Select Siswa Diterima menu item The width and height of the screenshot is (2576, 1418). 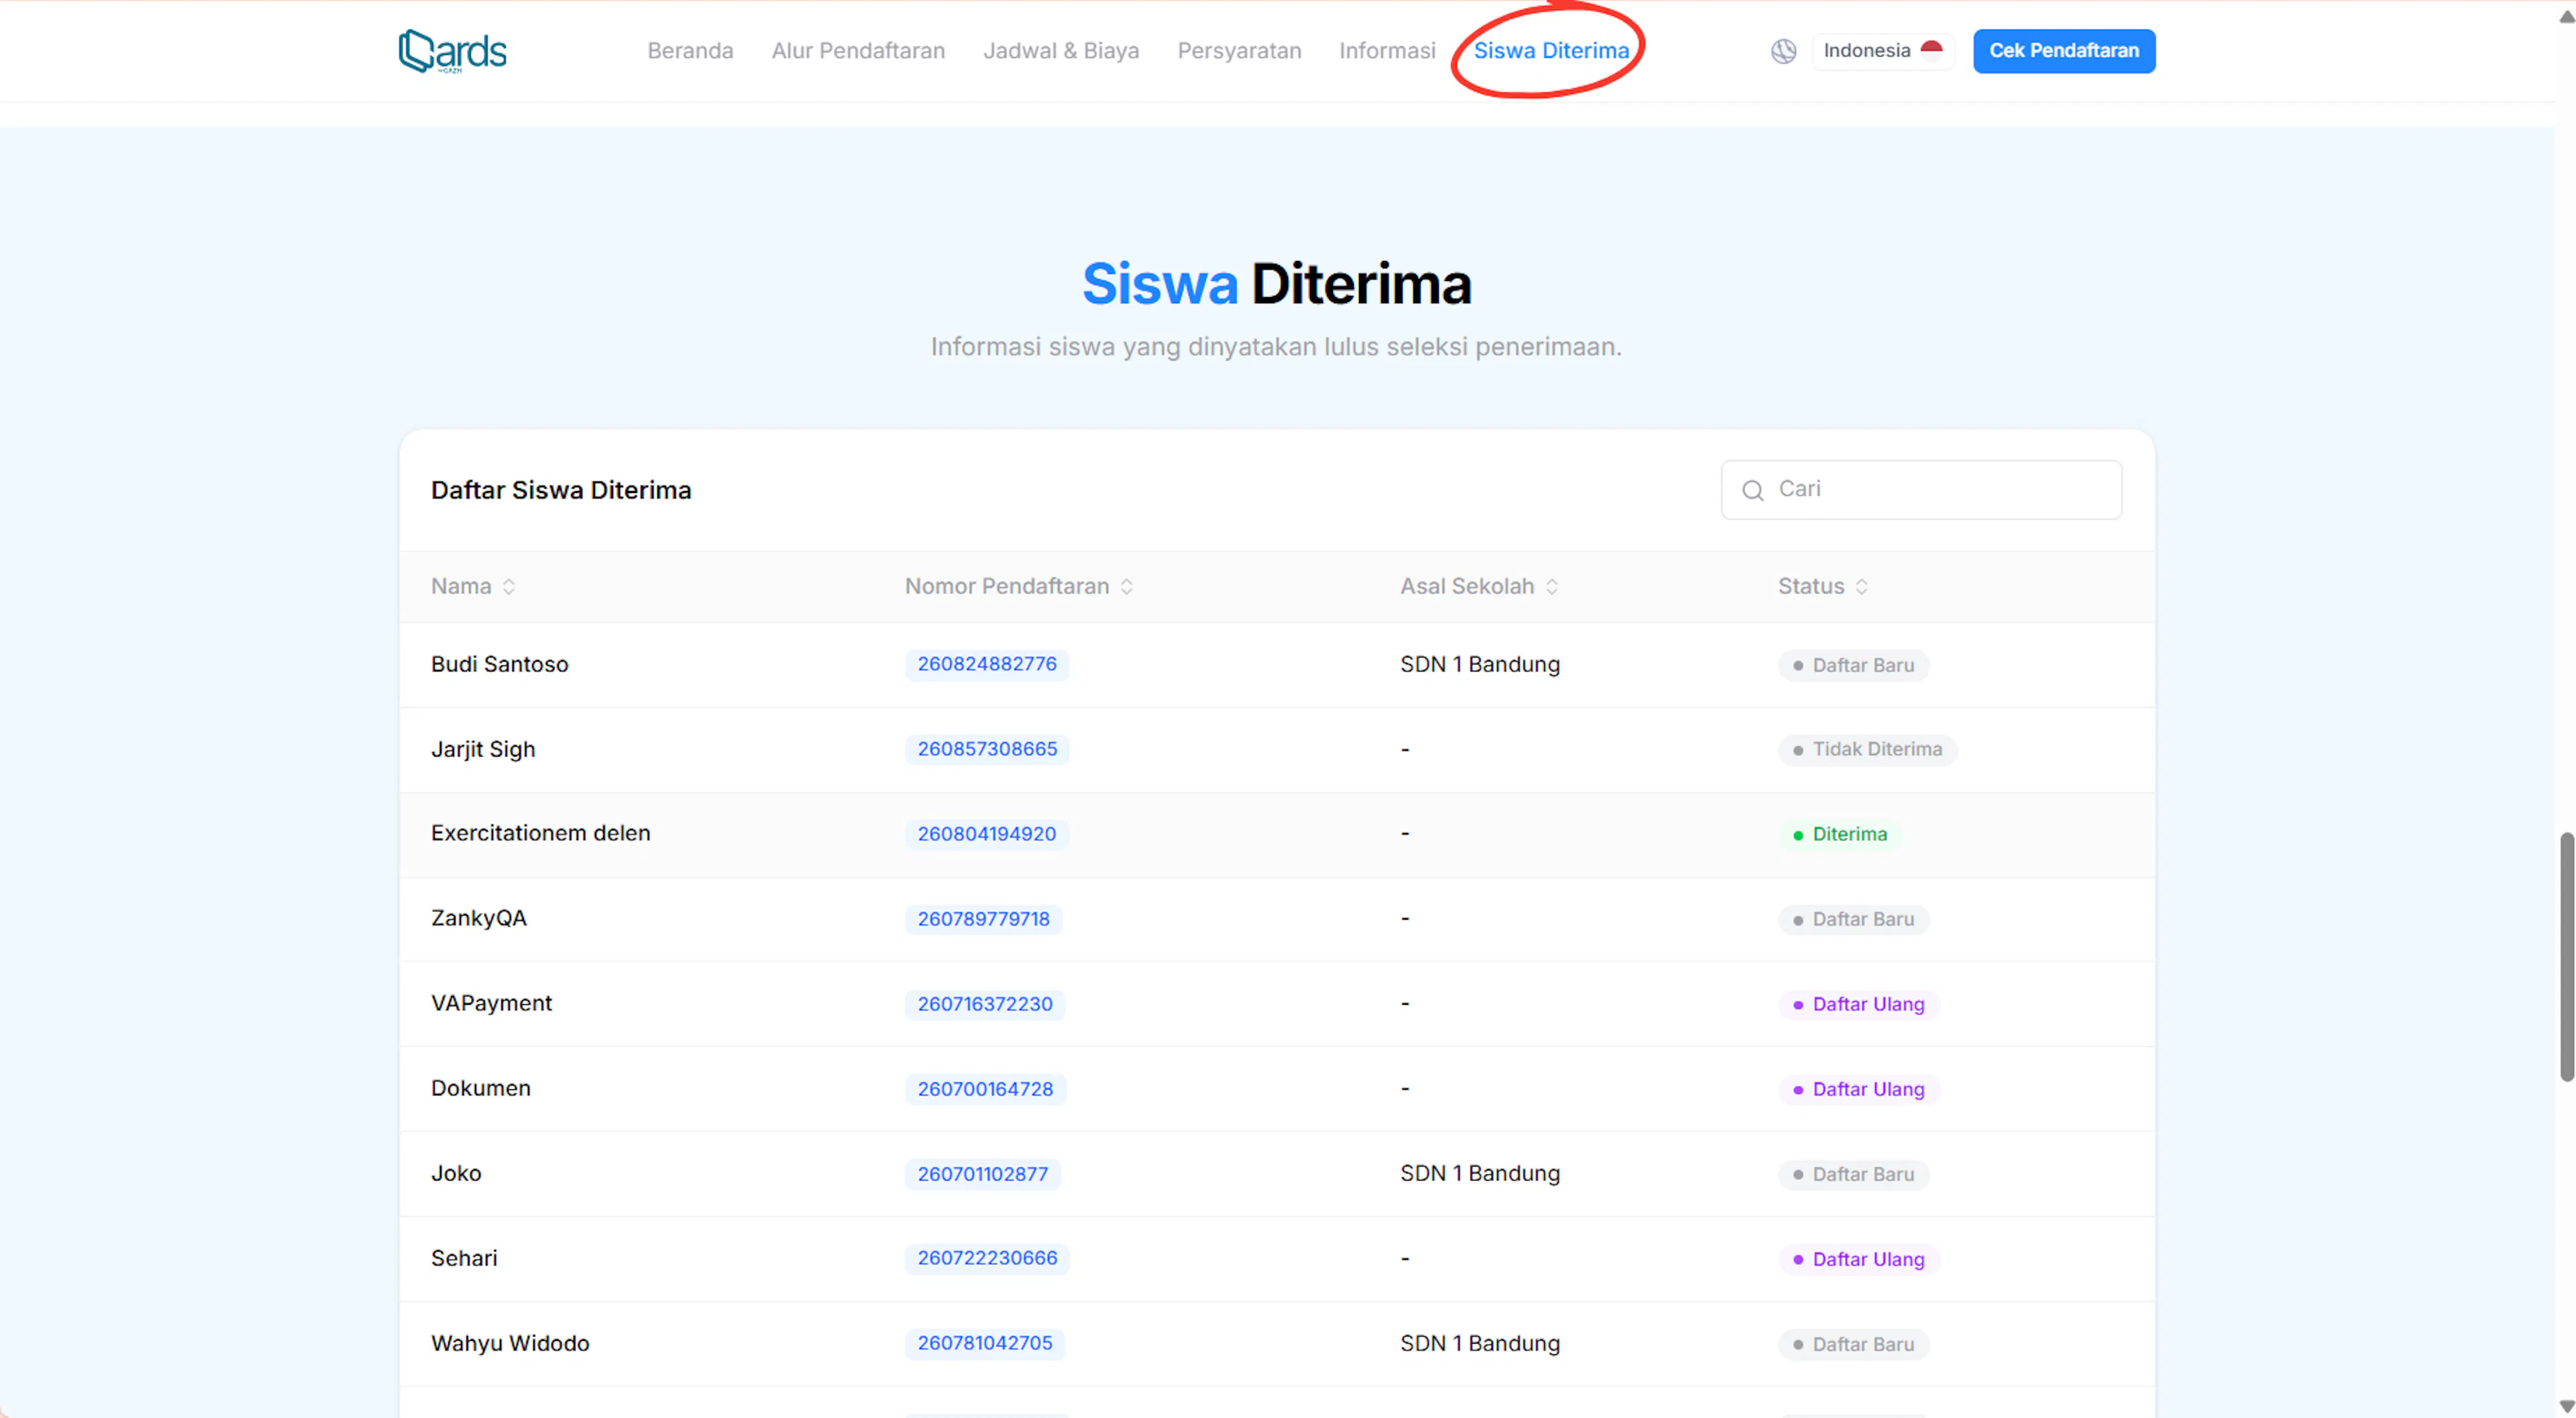coord(1551,51)
